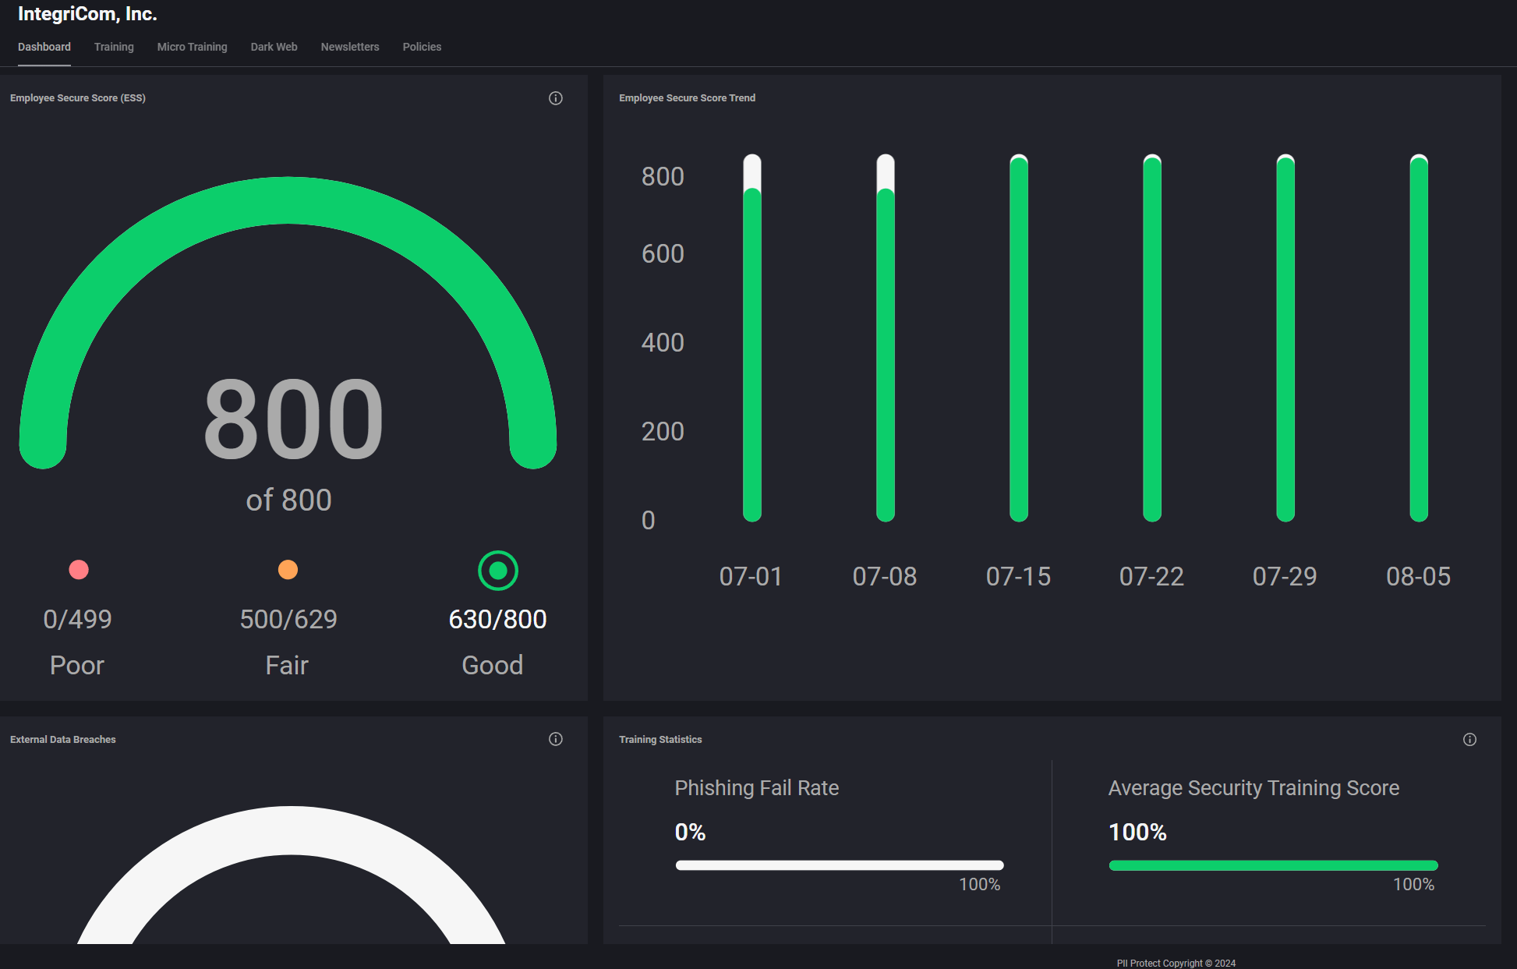Click the Training Statistics heading
This screenshot has height=969, width=1517.
click(660, 740)
